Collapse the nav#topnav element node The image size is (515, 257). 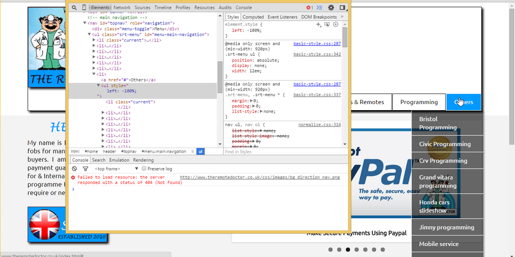pyautogui.click(x=85, y=23)
